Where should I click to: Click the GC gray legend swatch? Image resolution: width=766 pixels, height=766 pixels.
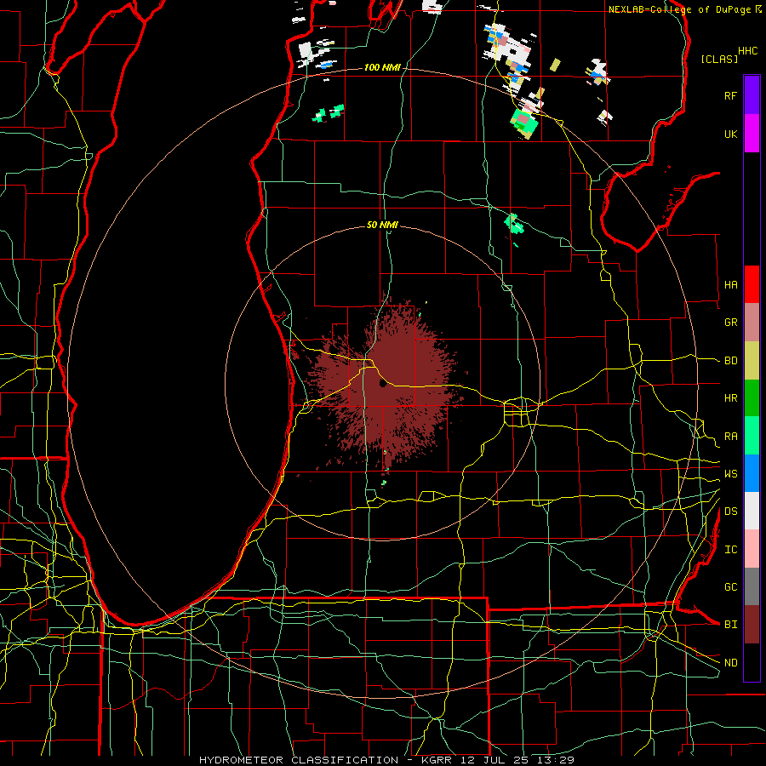tap(752, 586)
